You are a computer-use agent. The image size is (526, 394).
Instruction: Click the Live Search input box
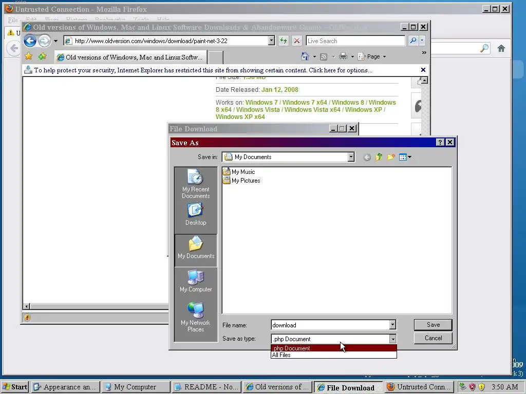(x=355, y=41)
